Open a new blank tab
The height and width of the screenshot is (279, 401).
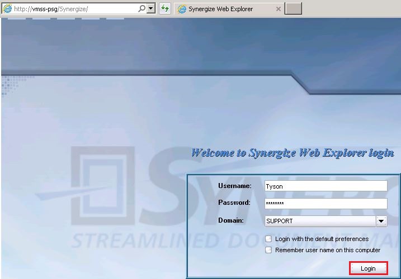[293, 8]
